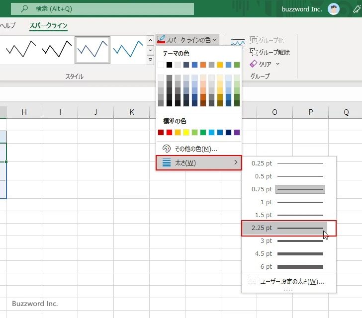Pick the white theme color swatch
This screenshot has height=318, width=362.
pyautogui.click(x=161, y=65)
